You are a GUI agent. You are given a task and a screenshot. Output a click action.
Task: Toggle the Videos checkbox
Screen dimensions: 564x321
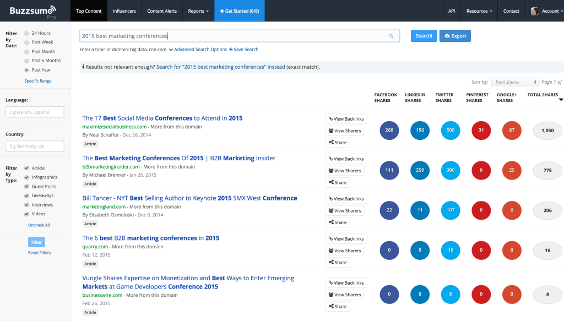(26, 214)
